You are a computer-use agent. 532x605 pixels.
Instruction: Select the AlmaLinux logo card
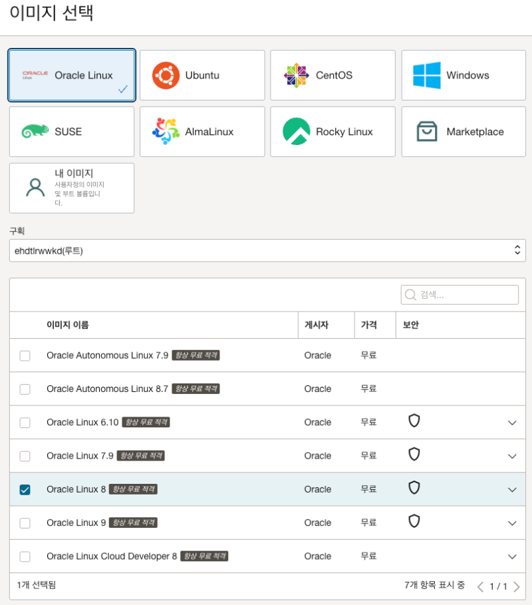(x=202, y=132)
